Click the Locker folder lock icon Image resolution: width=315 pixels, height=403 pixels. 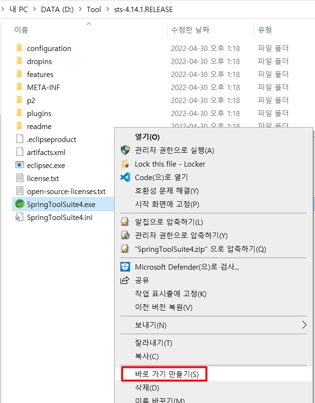[x=125, y=164]
